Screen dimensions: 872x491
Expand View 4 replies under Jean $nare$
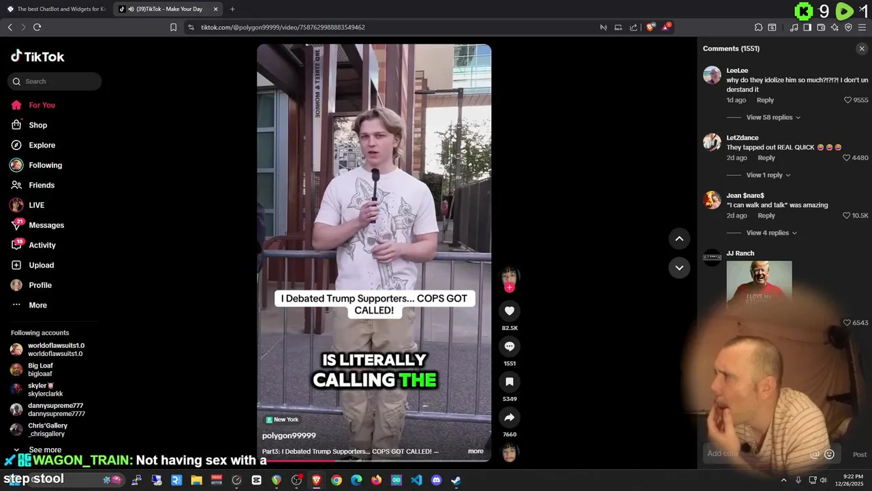tap(771, 233)
